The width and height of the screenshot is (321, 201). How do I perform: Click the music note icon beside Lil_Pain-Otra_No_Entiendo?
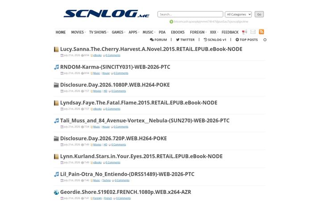click(x=56, y=174)
